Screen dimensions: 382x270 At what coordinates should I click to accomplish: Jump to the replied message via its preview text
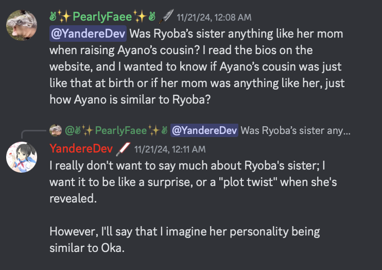click(295, 130)
